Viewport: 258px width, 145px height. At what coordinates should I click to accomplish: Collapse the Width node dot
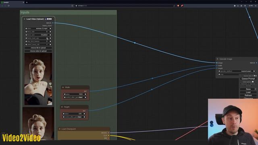63,87
